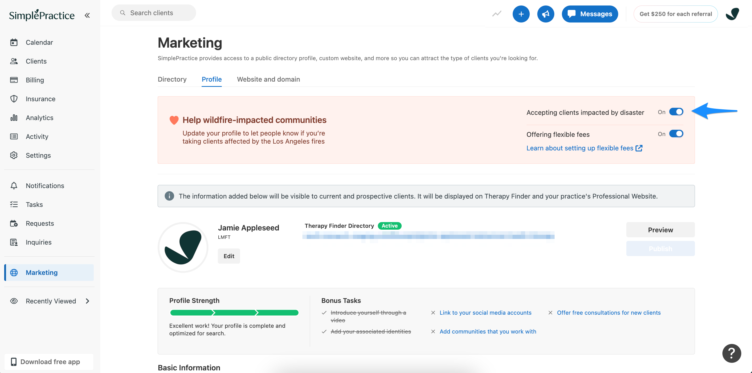The height and width of the screenshot is (373, 752).
Task: Click the "Introduce yourself through a video" task
Action: tap(368, 317)
